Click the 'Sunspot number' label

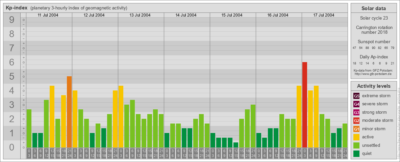(x=374, y=42)
